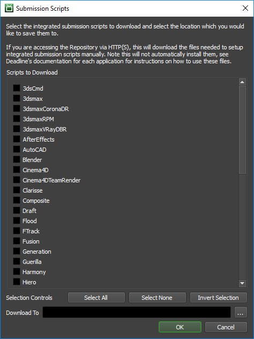
Task: Select the Cinema4D checkbox
Action: point(17,169)
